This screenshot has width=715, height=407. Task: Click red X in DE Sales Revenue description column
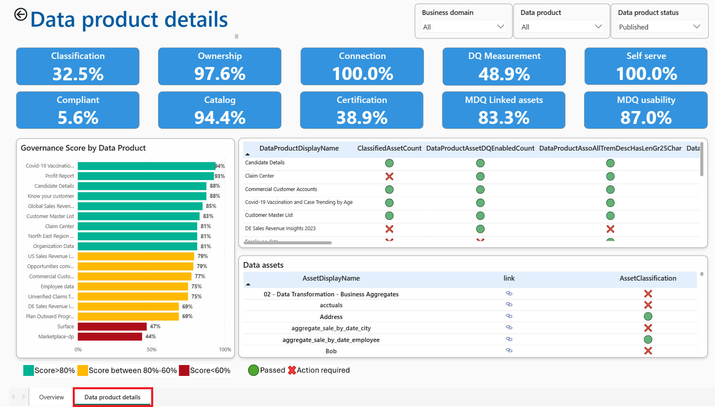(610, 229)
